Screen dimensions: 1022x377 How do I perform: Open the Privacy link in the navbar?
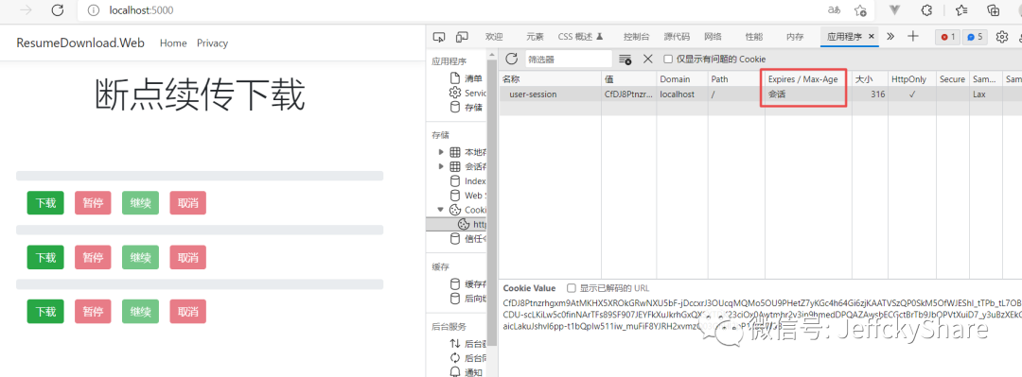(x=213, y=43)
